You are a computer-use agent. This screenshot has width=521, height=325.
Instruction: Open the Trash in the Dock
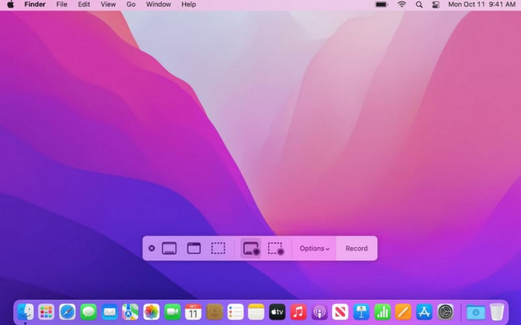[x=497, y=312]
